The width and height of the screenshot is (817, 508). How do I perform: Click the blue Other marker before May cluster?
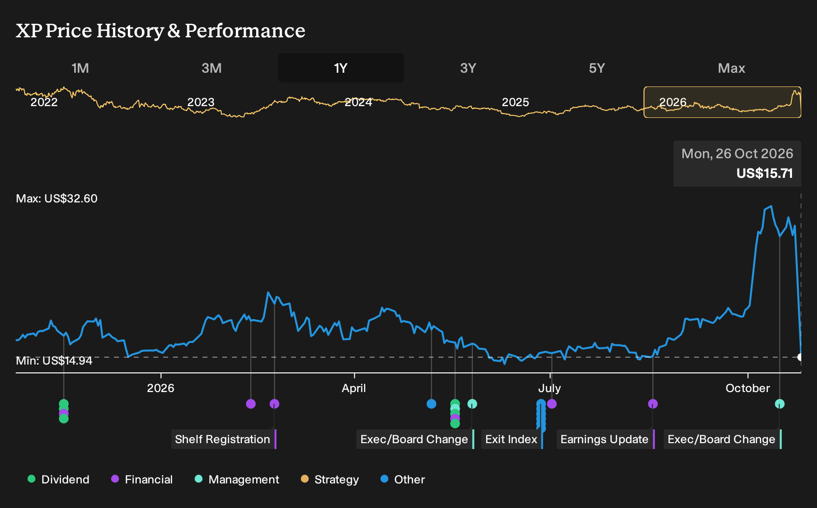click(432, 404)
